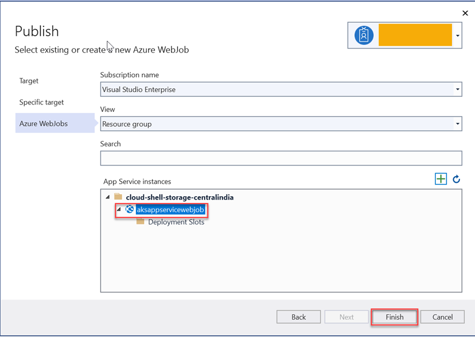Collapse the cloud-shell-storage-centralindia group
Viewport: 475px width, 337px height.
coord(108,197)
